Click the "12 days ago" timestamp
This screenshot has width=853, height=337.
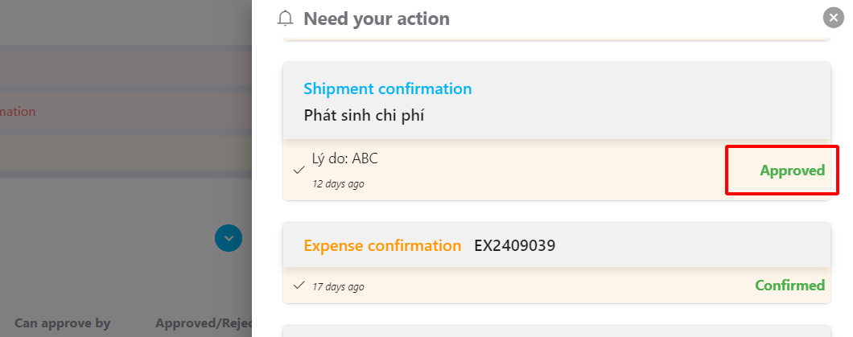click(338, 183)
